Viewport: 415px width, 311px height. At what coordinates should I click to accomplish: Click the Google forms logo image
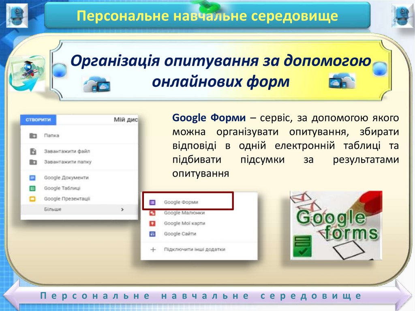pyautogui.click(x=336, y=225)
